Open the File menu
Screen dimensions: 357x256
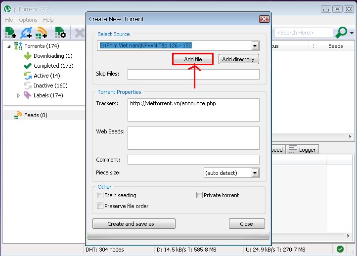coord(9,20)
